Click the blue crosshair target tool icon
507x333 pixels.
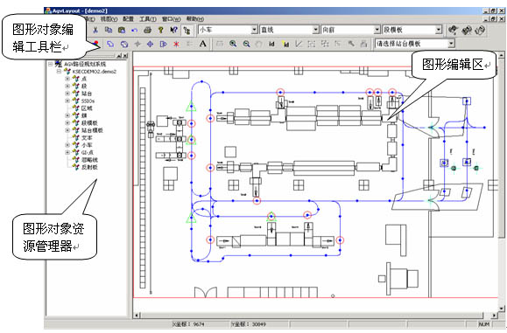click(x=150, y=44)
